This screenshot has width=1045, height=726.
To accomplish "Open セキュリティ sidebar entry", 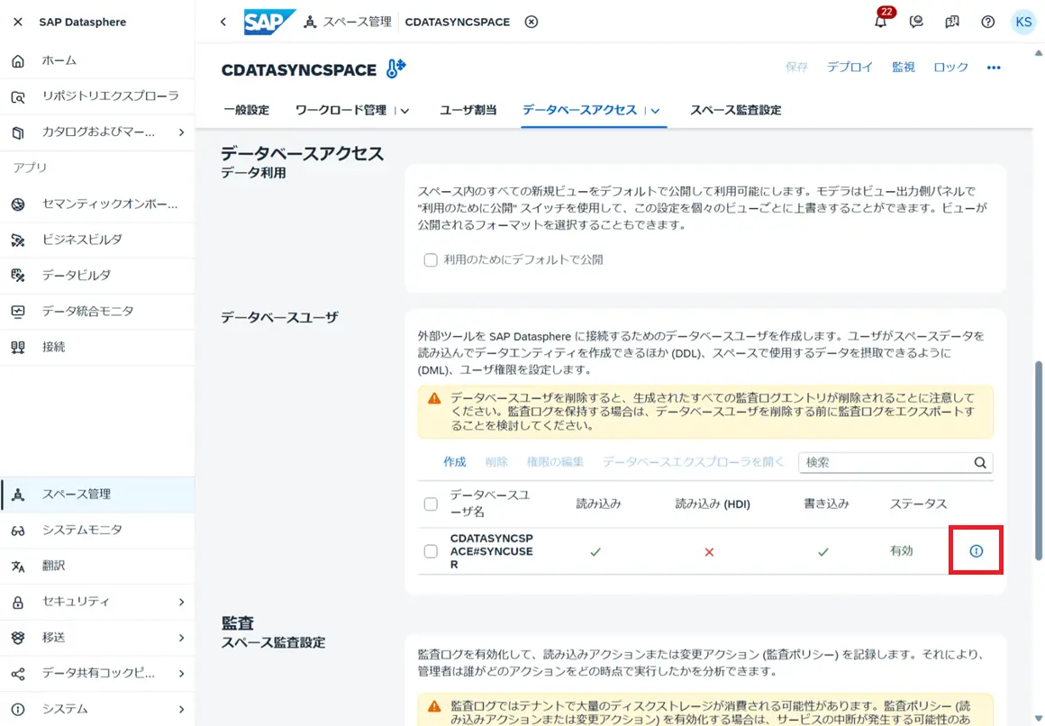I will tap(97, 602).
